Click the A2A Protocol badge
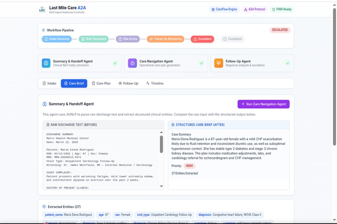 point(255,10)
